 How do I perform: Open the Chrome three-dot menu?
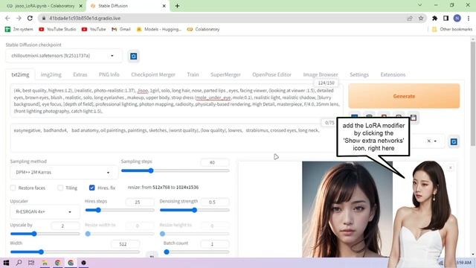469,18
